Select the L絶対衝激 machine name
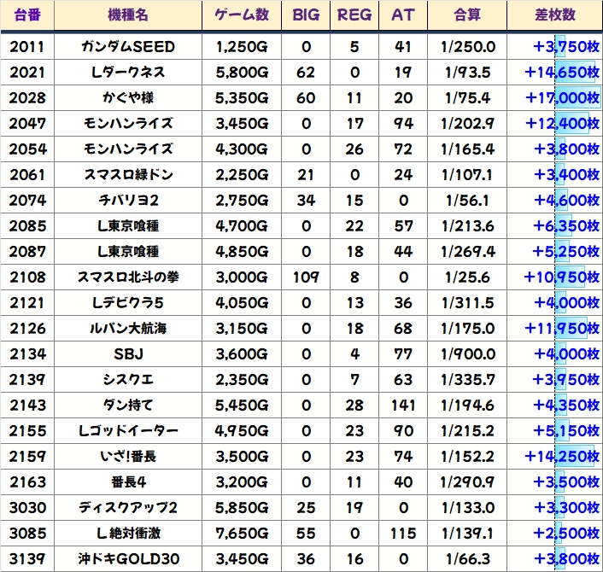Screen dimensions: 603x572 [128, 534]
